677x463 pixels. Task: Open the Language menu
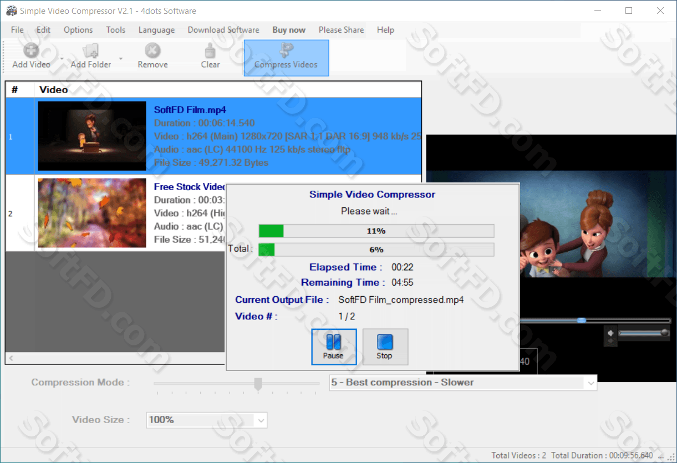coord(156,30)
